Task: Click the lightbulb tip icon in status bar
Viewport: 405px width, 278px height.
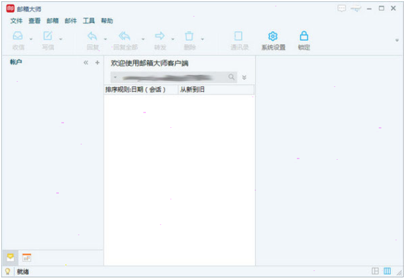Action: pyautogui.click(x=8, y=271)
